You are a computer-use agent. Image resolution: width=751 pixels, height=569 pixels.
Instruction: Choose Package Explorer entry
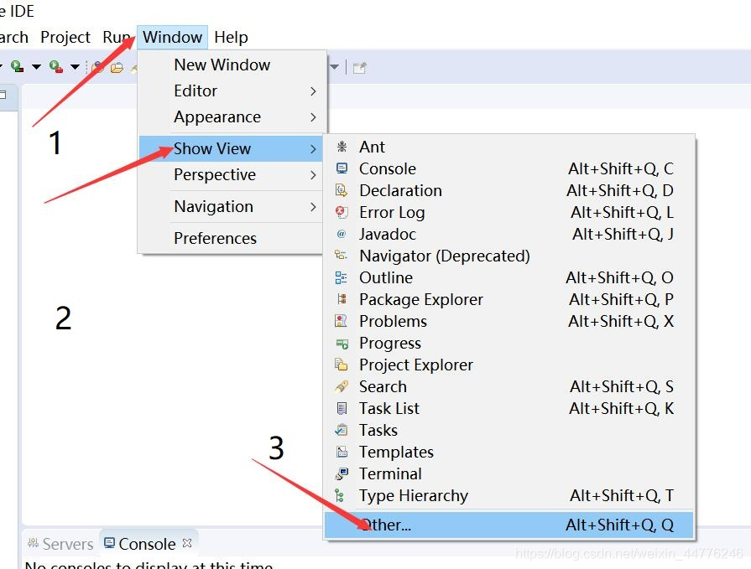(x=508, y=299)
